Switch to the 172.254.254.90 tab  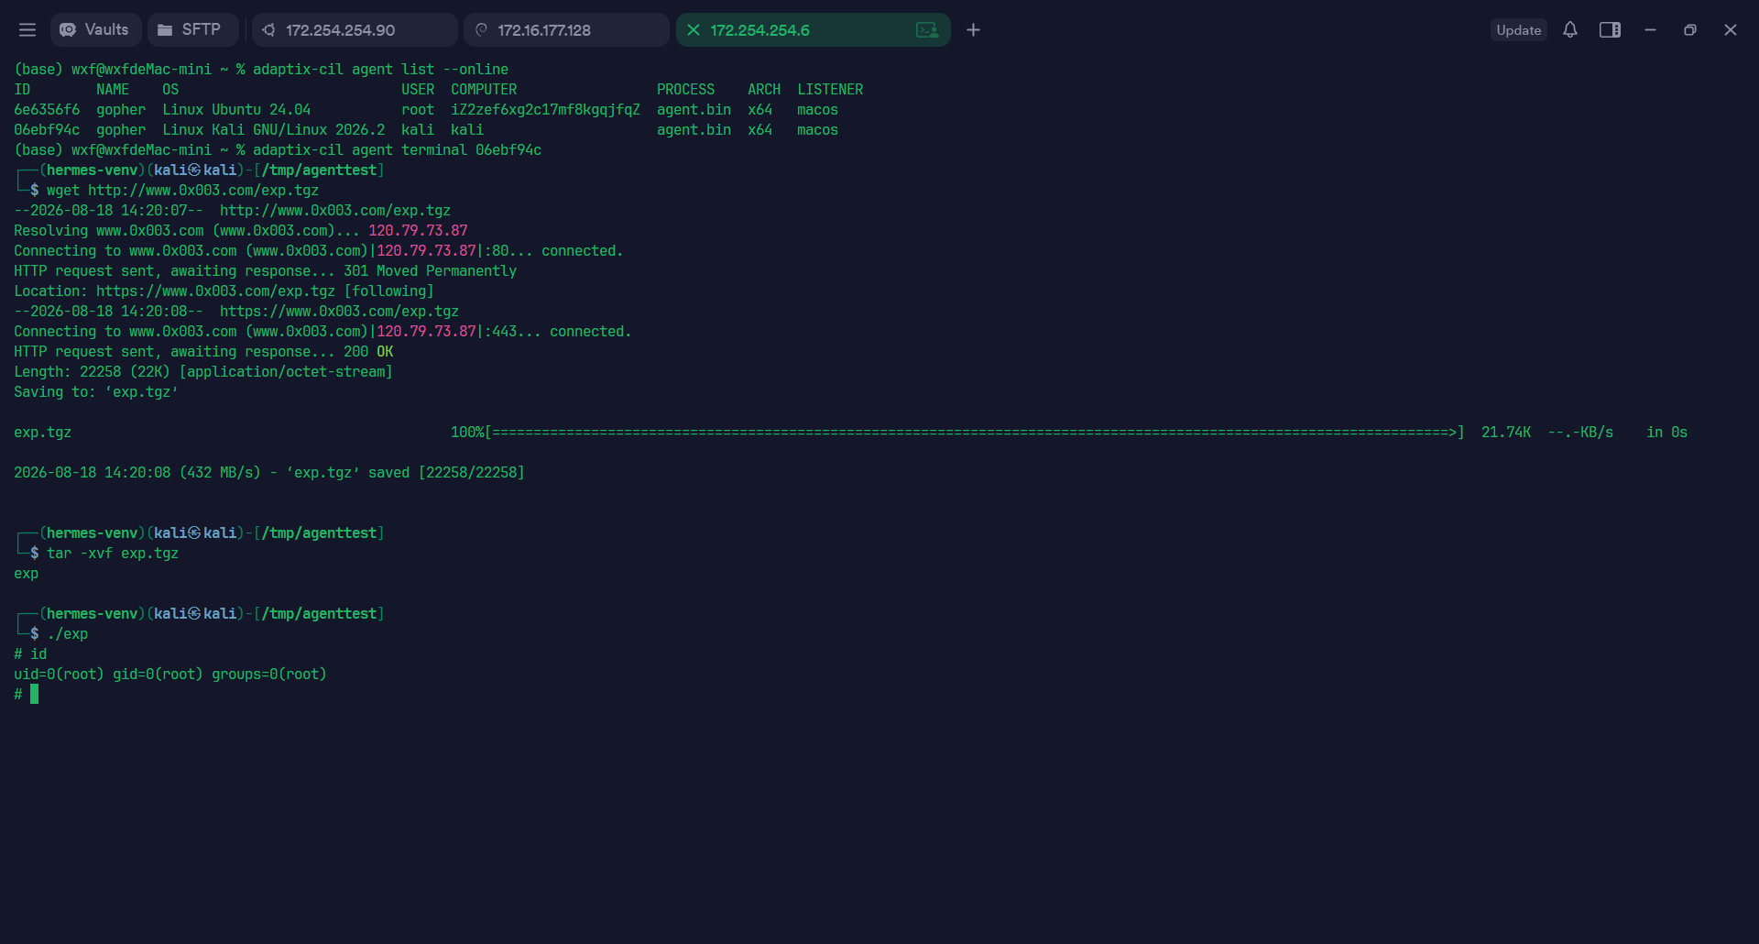coord(355,30)
